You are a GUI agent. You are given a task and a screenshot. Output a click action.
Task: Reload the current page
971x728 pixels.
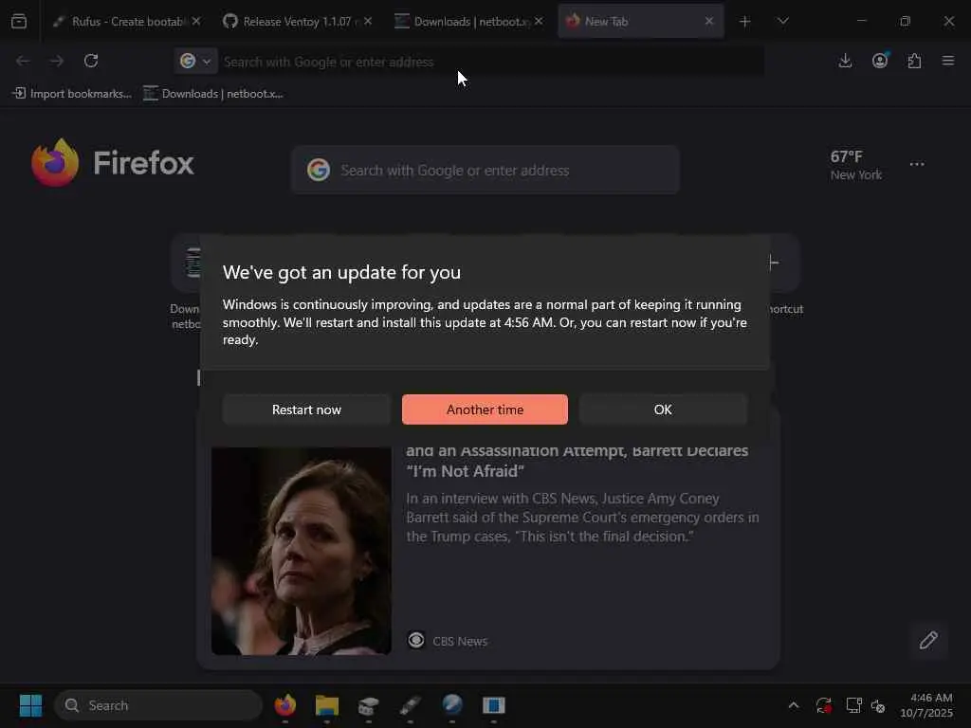click(x=91, y=61)
